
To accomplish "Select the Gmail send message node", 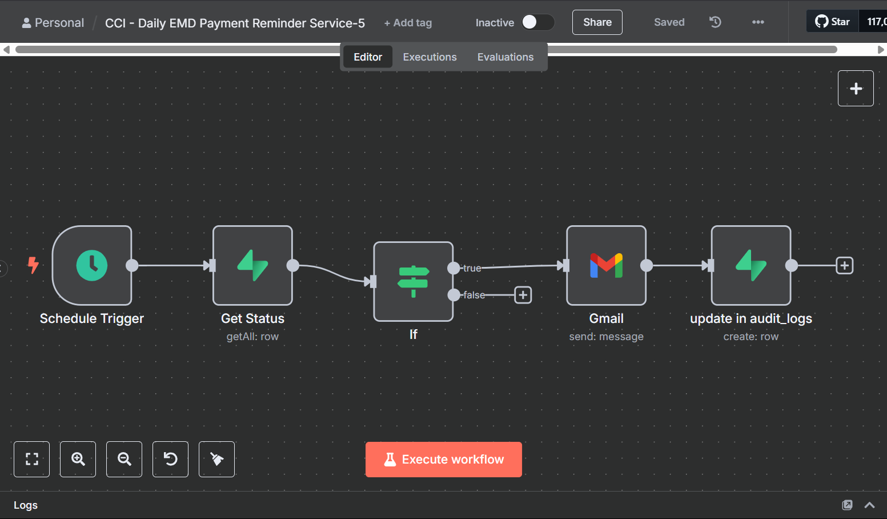I will point(606,265).
